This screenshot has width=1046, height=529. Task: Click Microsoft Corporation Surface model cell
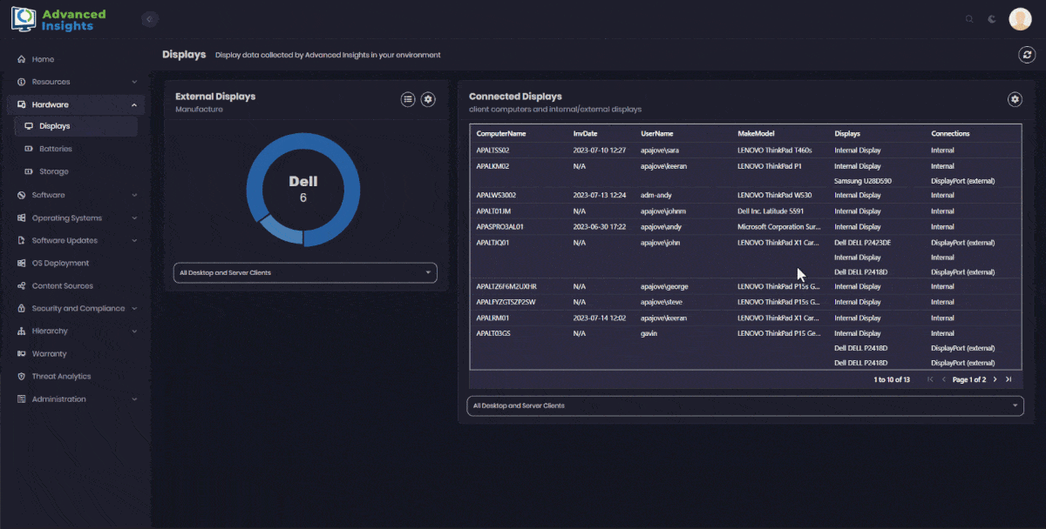pyautogui.click(x=778, y=226)
